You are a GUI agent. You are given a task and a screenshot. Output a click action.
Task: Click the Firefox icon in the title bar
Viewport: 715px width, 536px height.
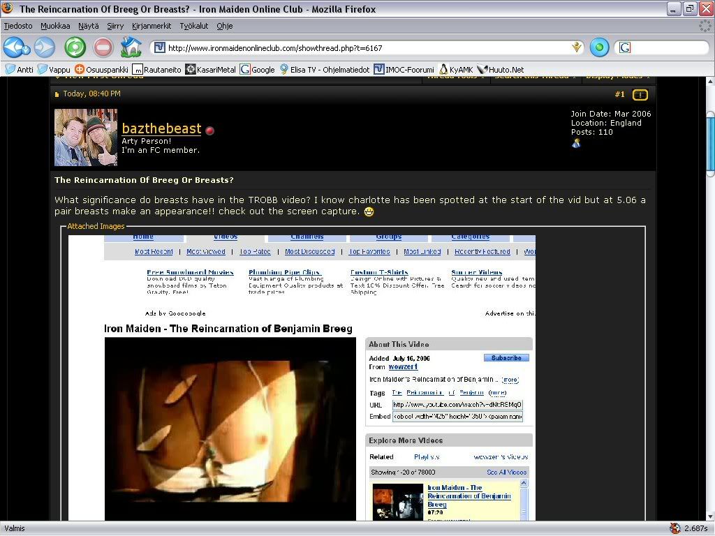click(x=7, y=8)
